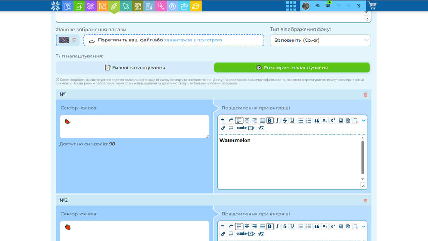Insert a link in the Watermelon message editor

[x=223, y=128]
